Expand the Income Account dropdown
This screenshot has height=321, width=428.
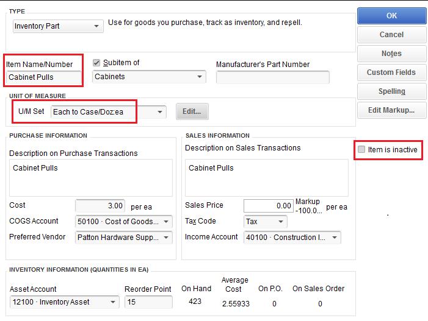(335, 238)
